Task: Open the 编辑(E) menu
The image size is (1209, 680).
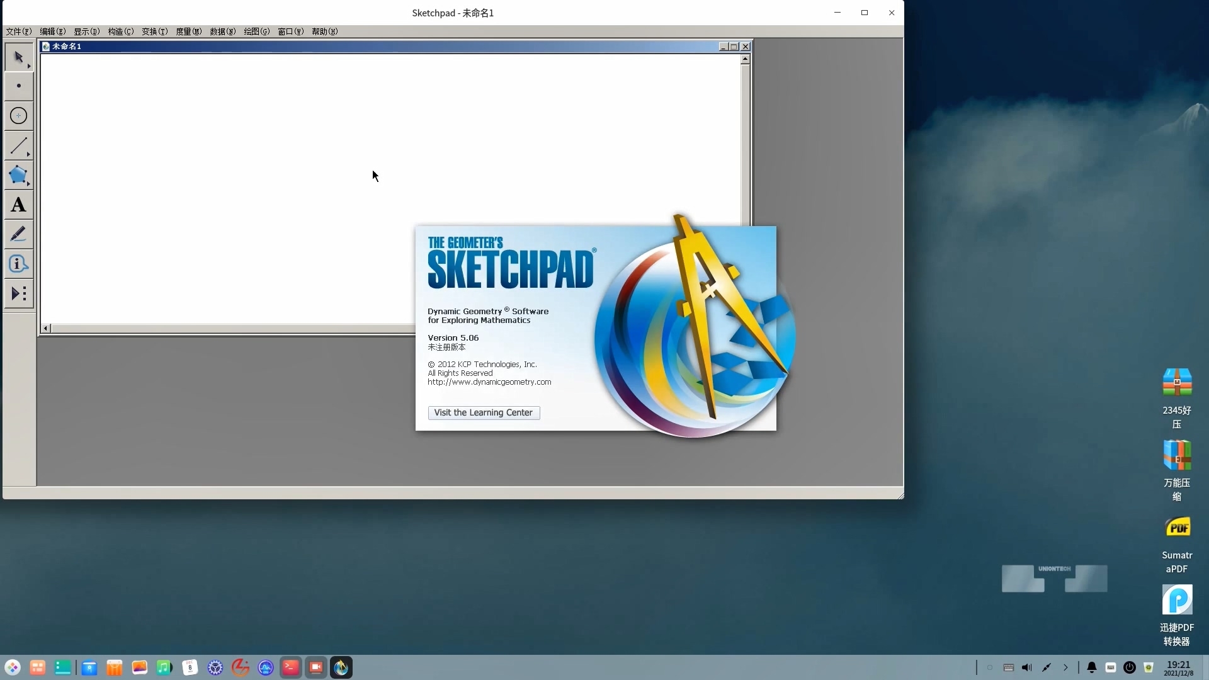Action: (x=53, y=31)
